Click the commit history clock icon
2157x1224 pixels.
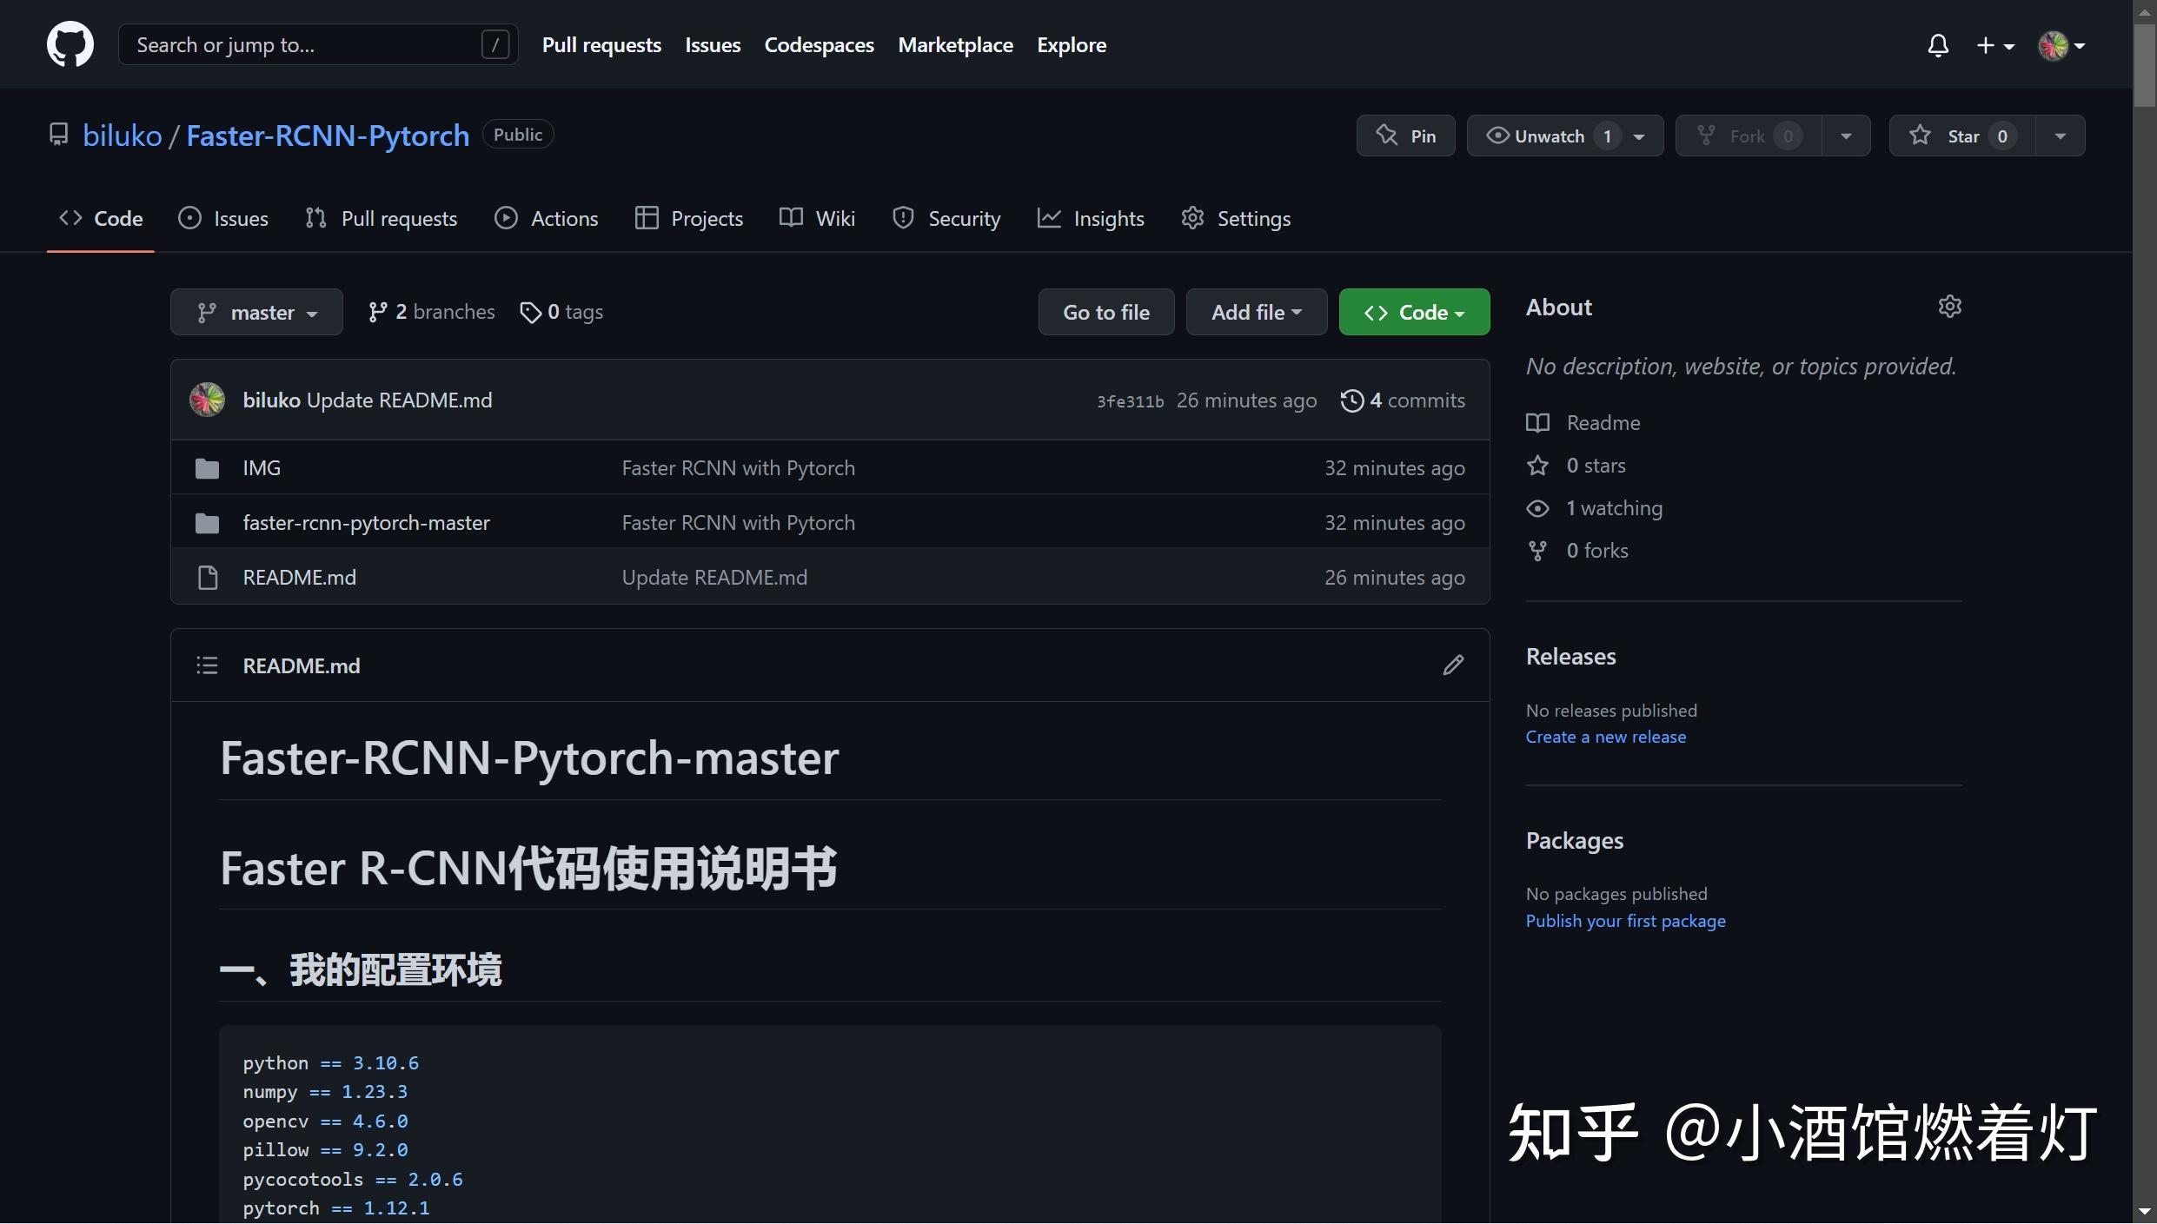[1351, 400]
